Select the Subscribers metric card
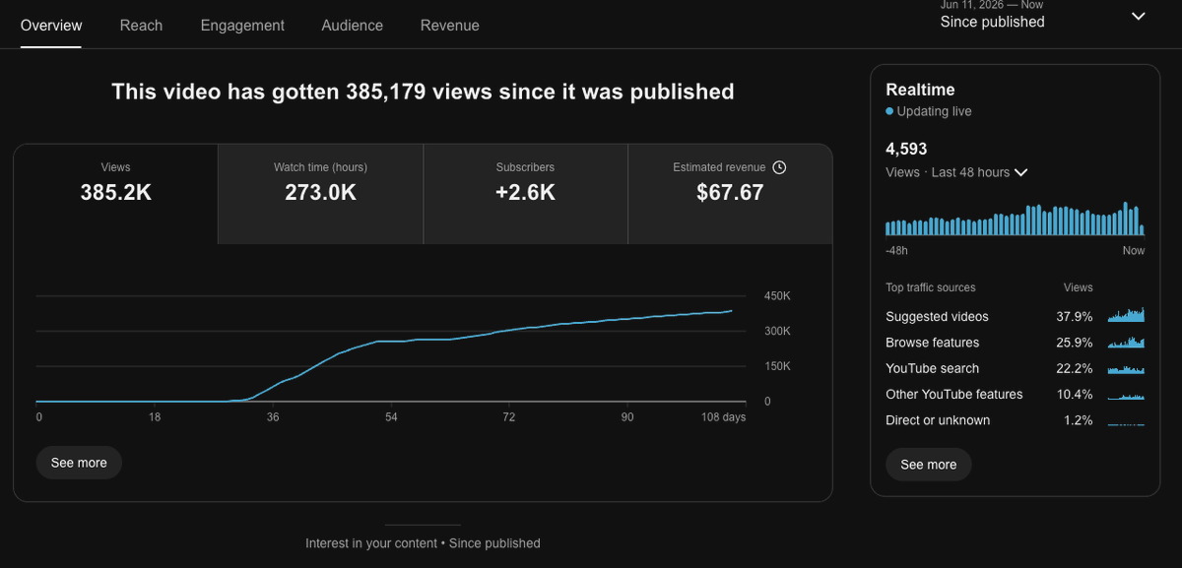The width and height of the screenshot is (1182, 568). click(x=525, y=194)
